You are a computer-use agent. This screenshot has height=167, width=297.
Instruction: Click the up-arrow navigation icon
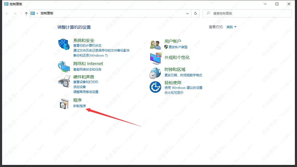pyautogui.click(x=26, y=13)
